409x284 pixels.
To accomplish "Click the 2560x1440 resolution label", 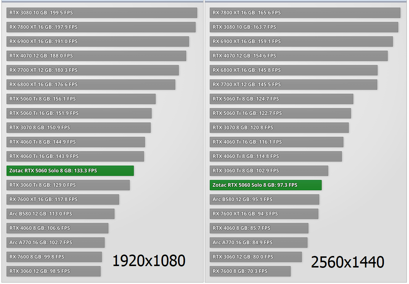I will pyautogui.click(x=347, y=262).
